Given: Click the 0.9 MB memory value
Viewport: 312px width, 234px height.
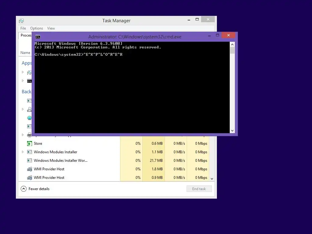Looking at the screenshot, I should [x=157, y=178].
